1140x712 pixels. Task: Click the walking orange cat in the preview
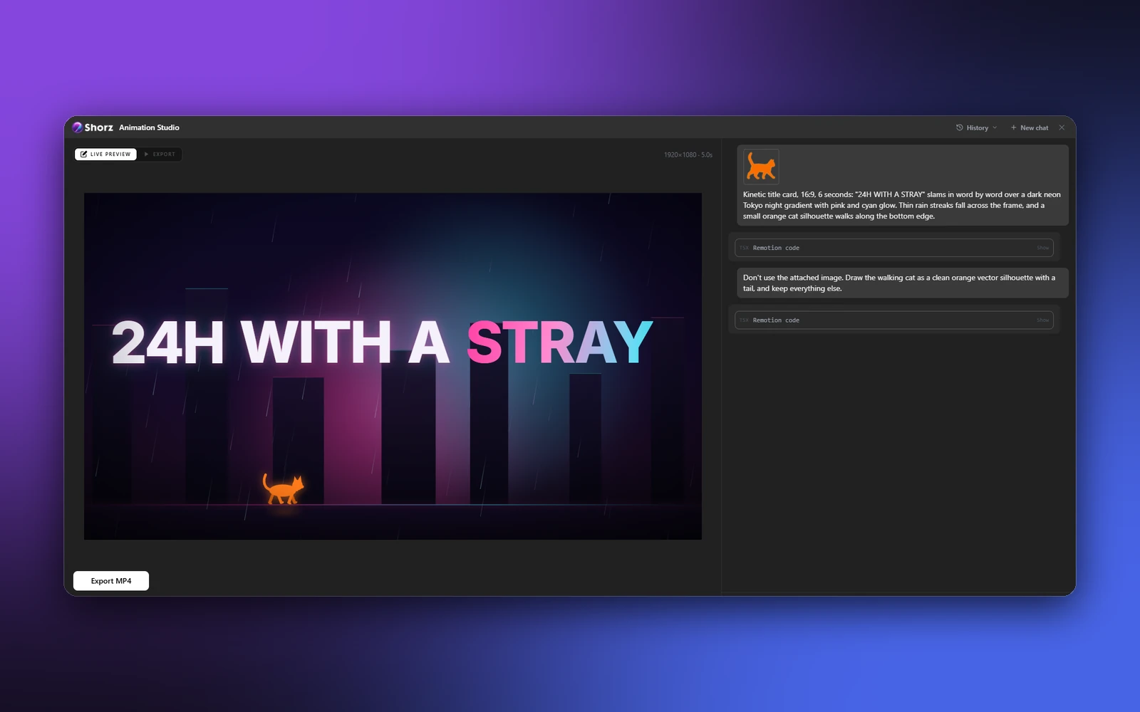[283, 489]
